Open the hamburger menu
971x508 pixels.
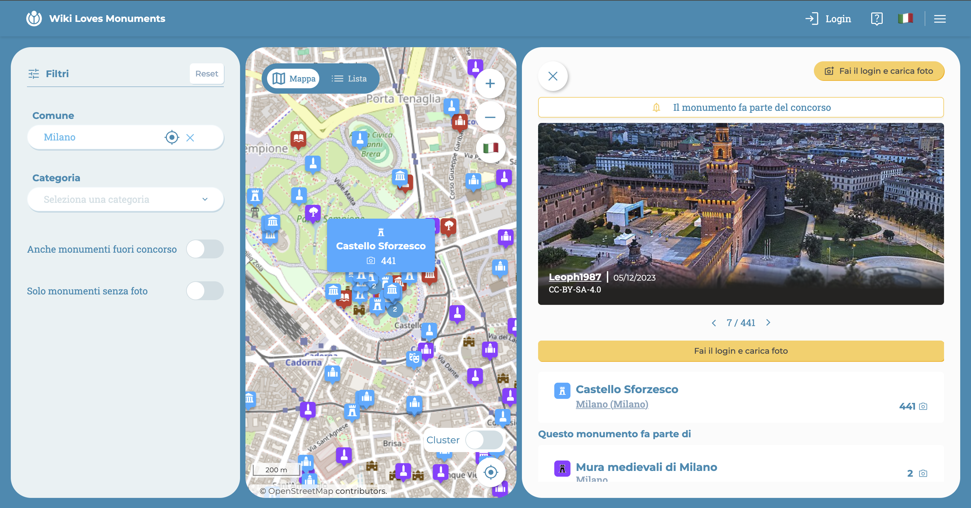pyautogui.click(x=940, y=19)
